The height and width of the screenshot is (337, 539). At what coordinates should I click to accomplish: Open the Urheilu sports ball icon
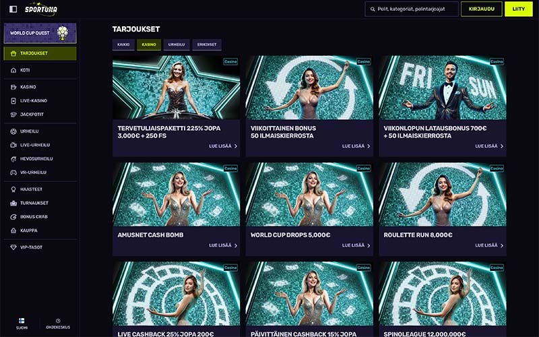click(x=13, y=131)
